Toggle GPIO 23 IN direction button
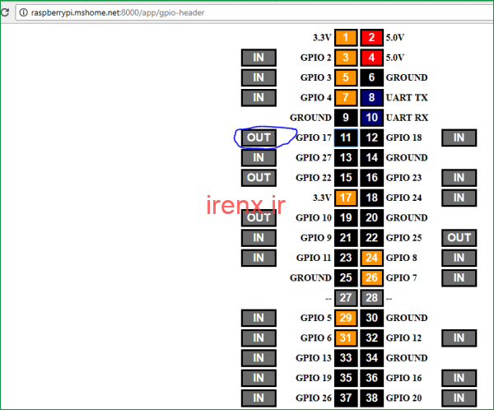 [459, 178]
